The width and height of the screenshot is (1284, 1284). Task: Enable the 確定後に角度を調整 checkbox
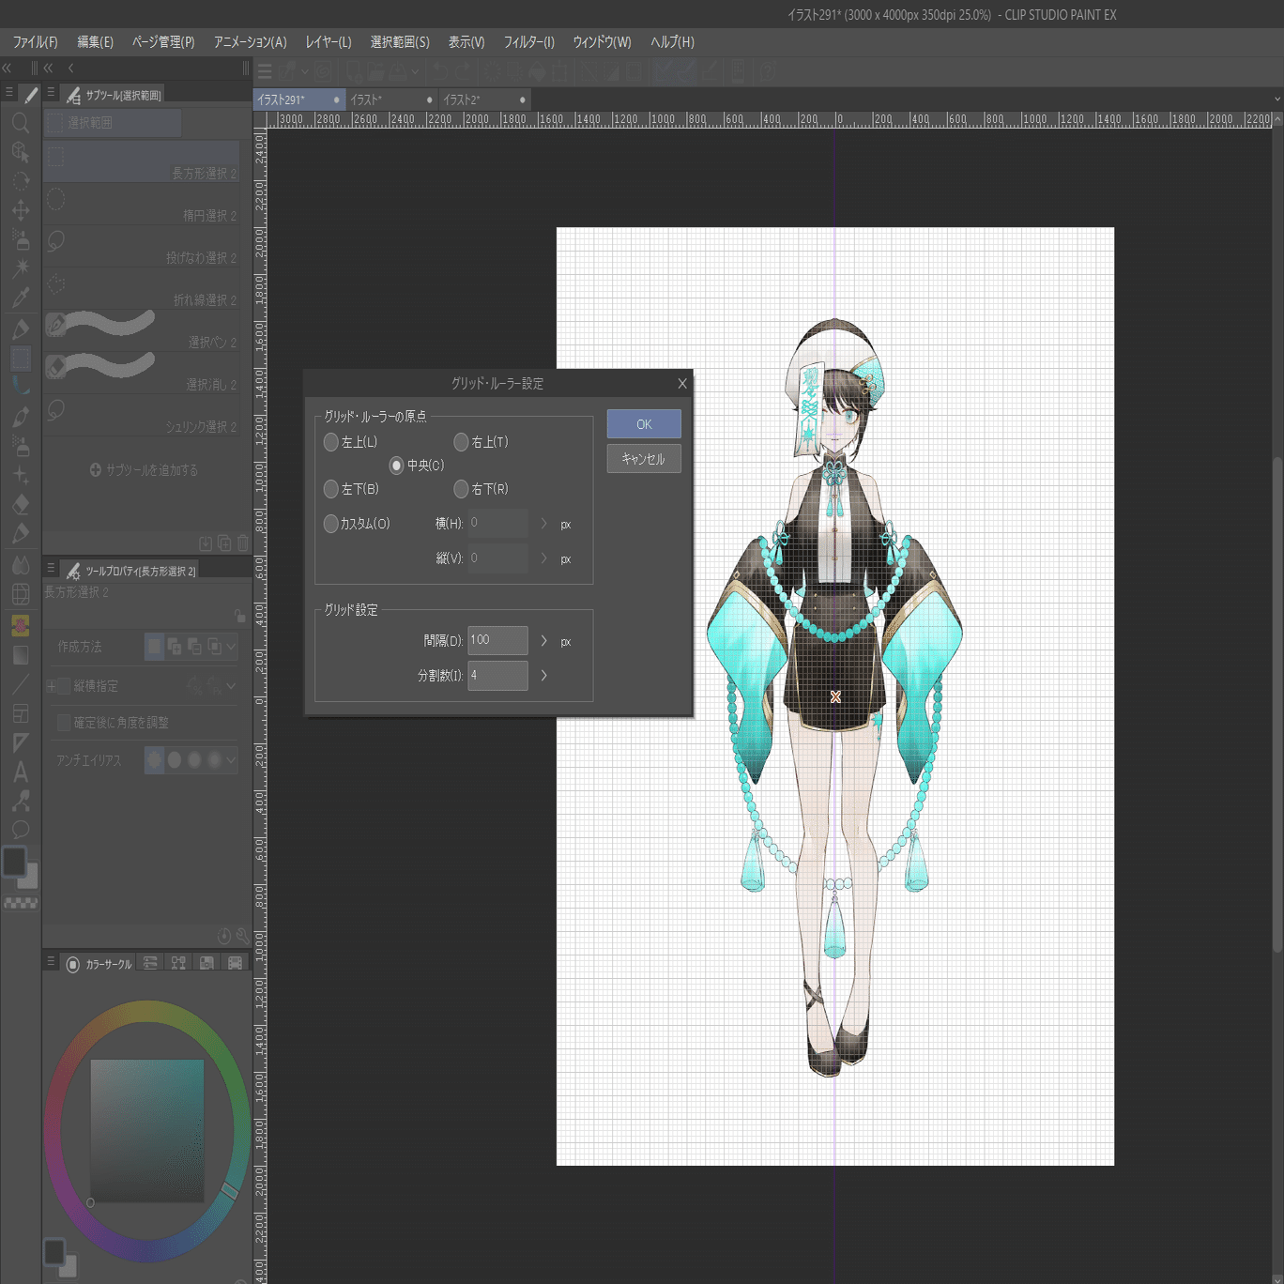pos(64,723)
